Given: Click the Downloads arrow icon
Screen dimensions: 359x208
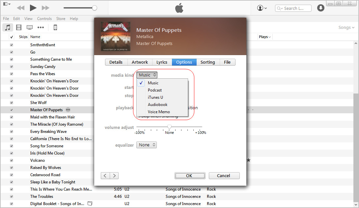Looking at the screenshot, I should 320,8.
